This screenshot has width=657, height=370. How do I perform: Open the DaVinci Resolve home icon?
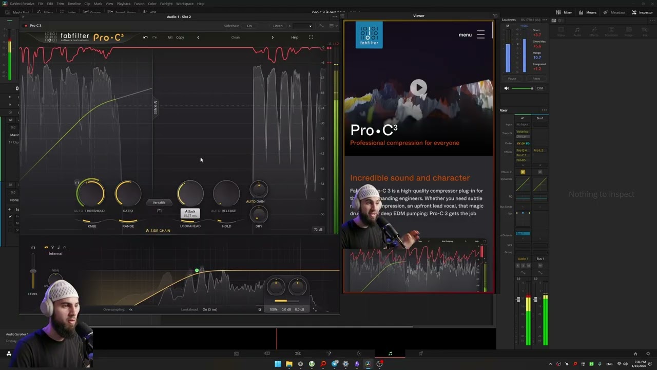(635, 354)
